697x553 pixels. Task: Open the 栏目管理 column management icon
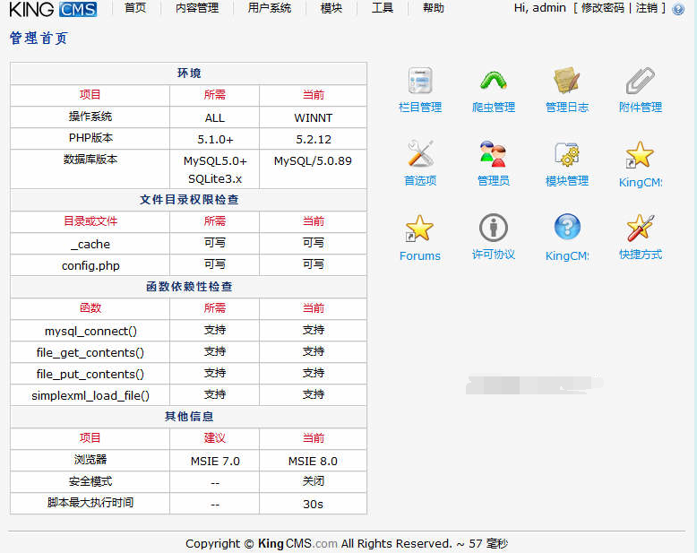click(x=420, y=81)
